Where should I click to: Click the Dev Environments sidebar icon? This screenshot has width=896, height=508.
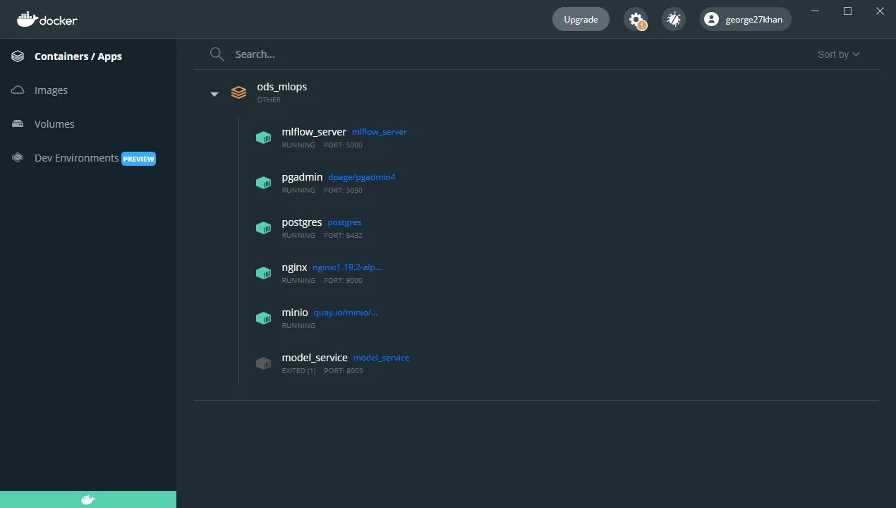coord(18,158)
